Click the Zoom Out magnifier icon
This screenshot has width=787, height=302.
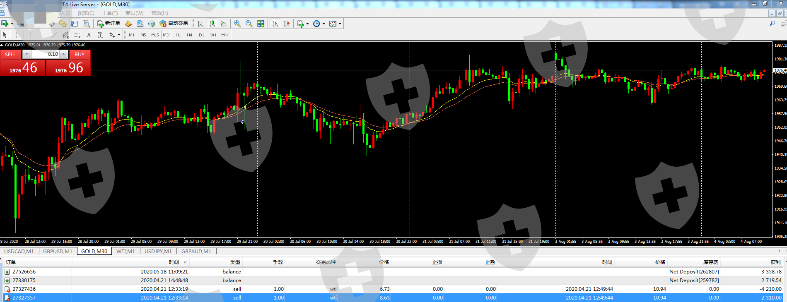249,24
